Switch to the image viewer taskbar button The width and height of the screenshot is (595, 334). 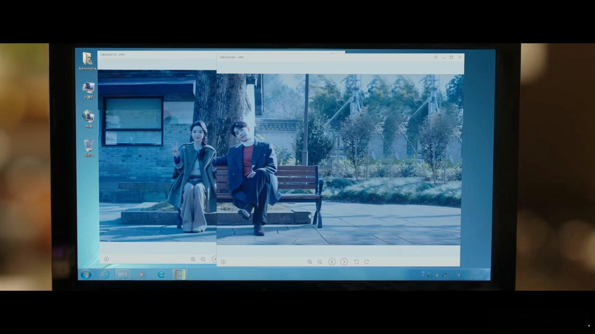[180, 275]
